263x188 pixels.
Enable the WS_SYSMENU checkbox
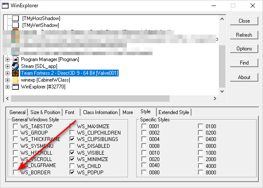tap(15, 146)
